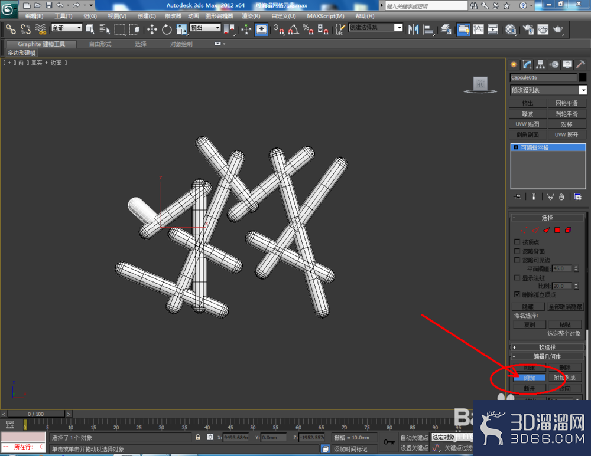
Task: Open the Layer Manager icon
Action: pos(446,29)
